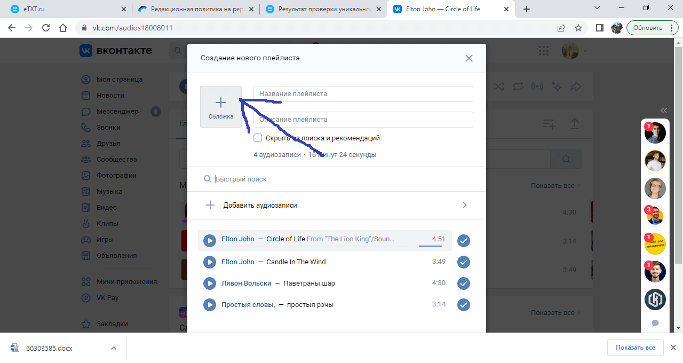Uncheck Паветраны шар track
The width and height of the screenshot is (683, 363).
click(x=464, y=283)
